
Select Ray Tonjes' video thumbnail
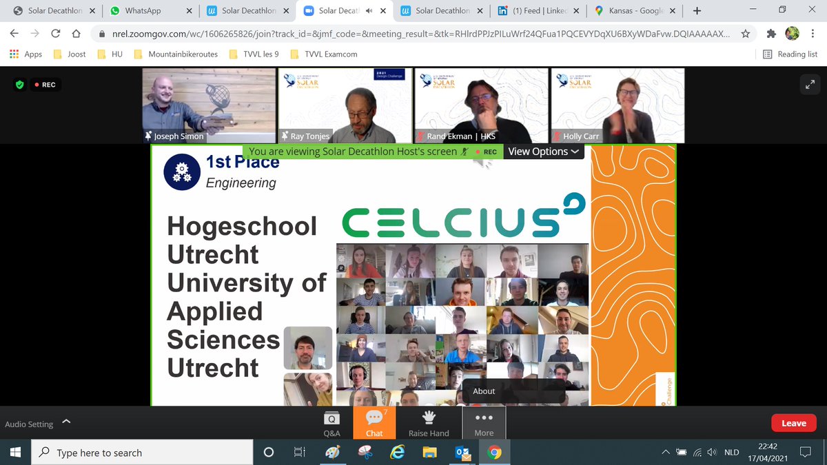[x=345, y=105]
